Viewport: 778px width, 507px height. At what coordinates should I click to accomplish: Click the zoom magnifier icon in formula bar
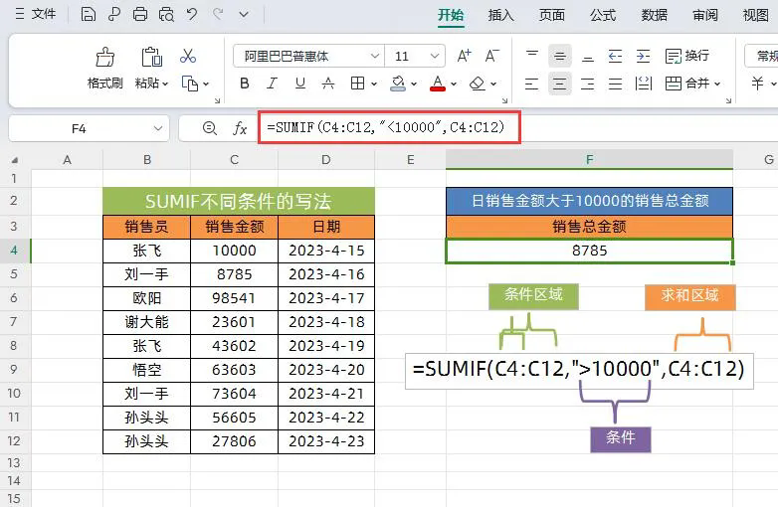pos(209,128)
